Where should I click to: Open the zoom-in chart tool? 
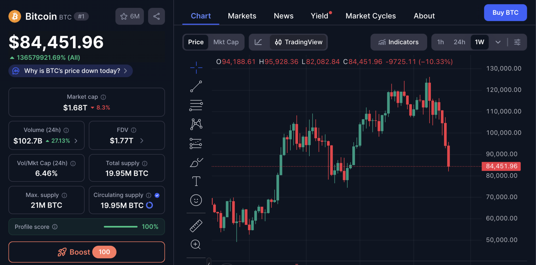click(x=196, y=244)
